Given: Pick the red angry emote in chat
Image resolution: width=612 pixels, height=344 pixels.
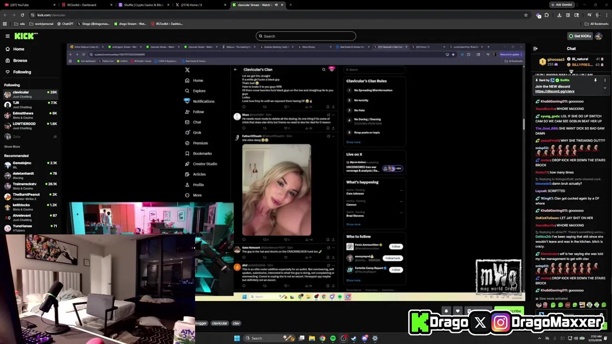Looking at the screenshot, I should click(x=568, y=305).
